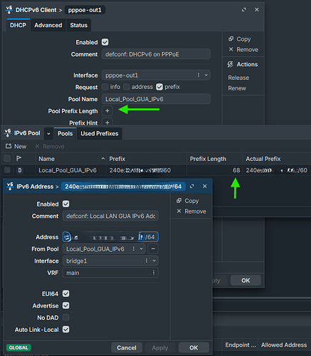Open From Pool field options dots

[x=134, y=248]
